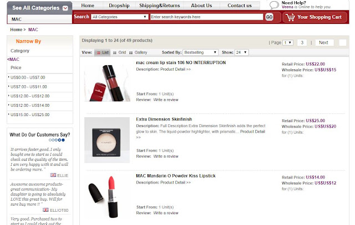Open the Dropship menu item
The height and width of the screenshot is (225, 355).
click(x=119, y=6)
